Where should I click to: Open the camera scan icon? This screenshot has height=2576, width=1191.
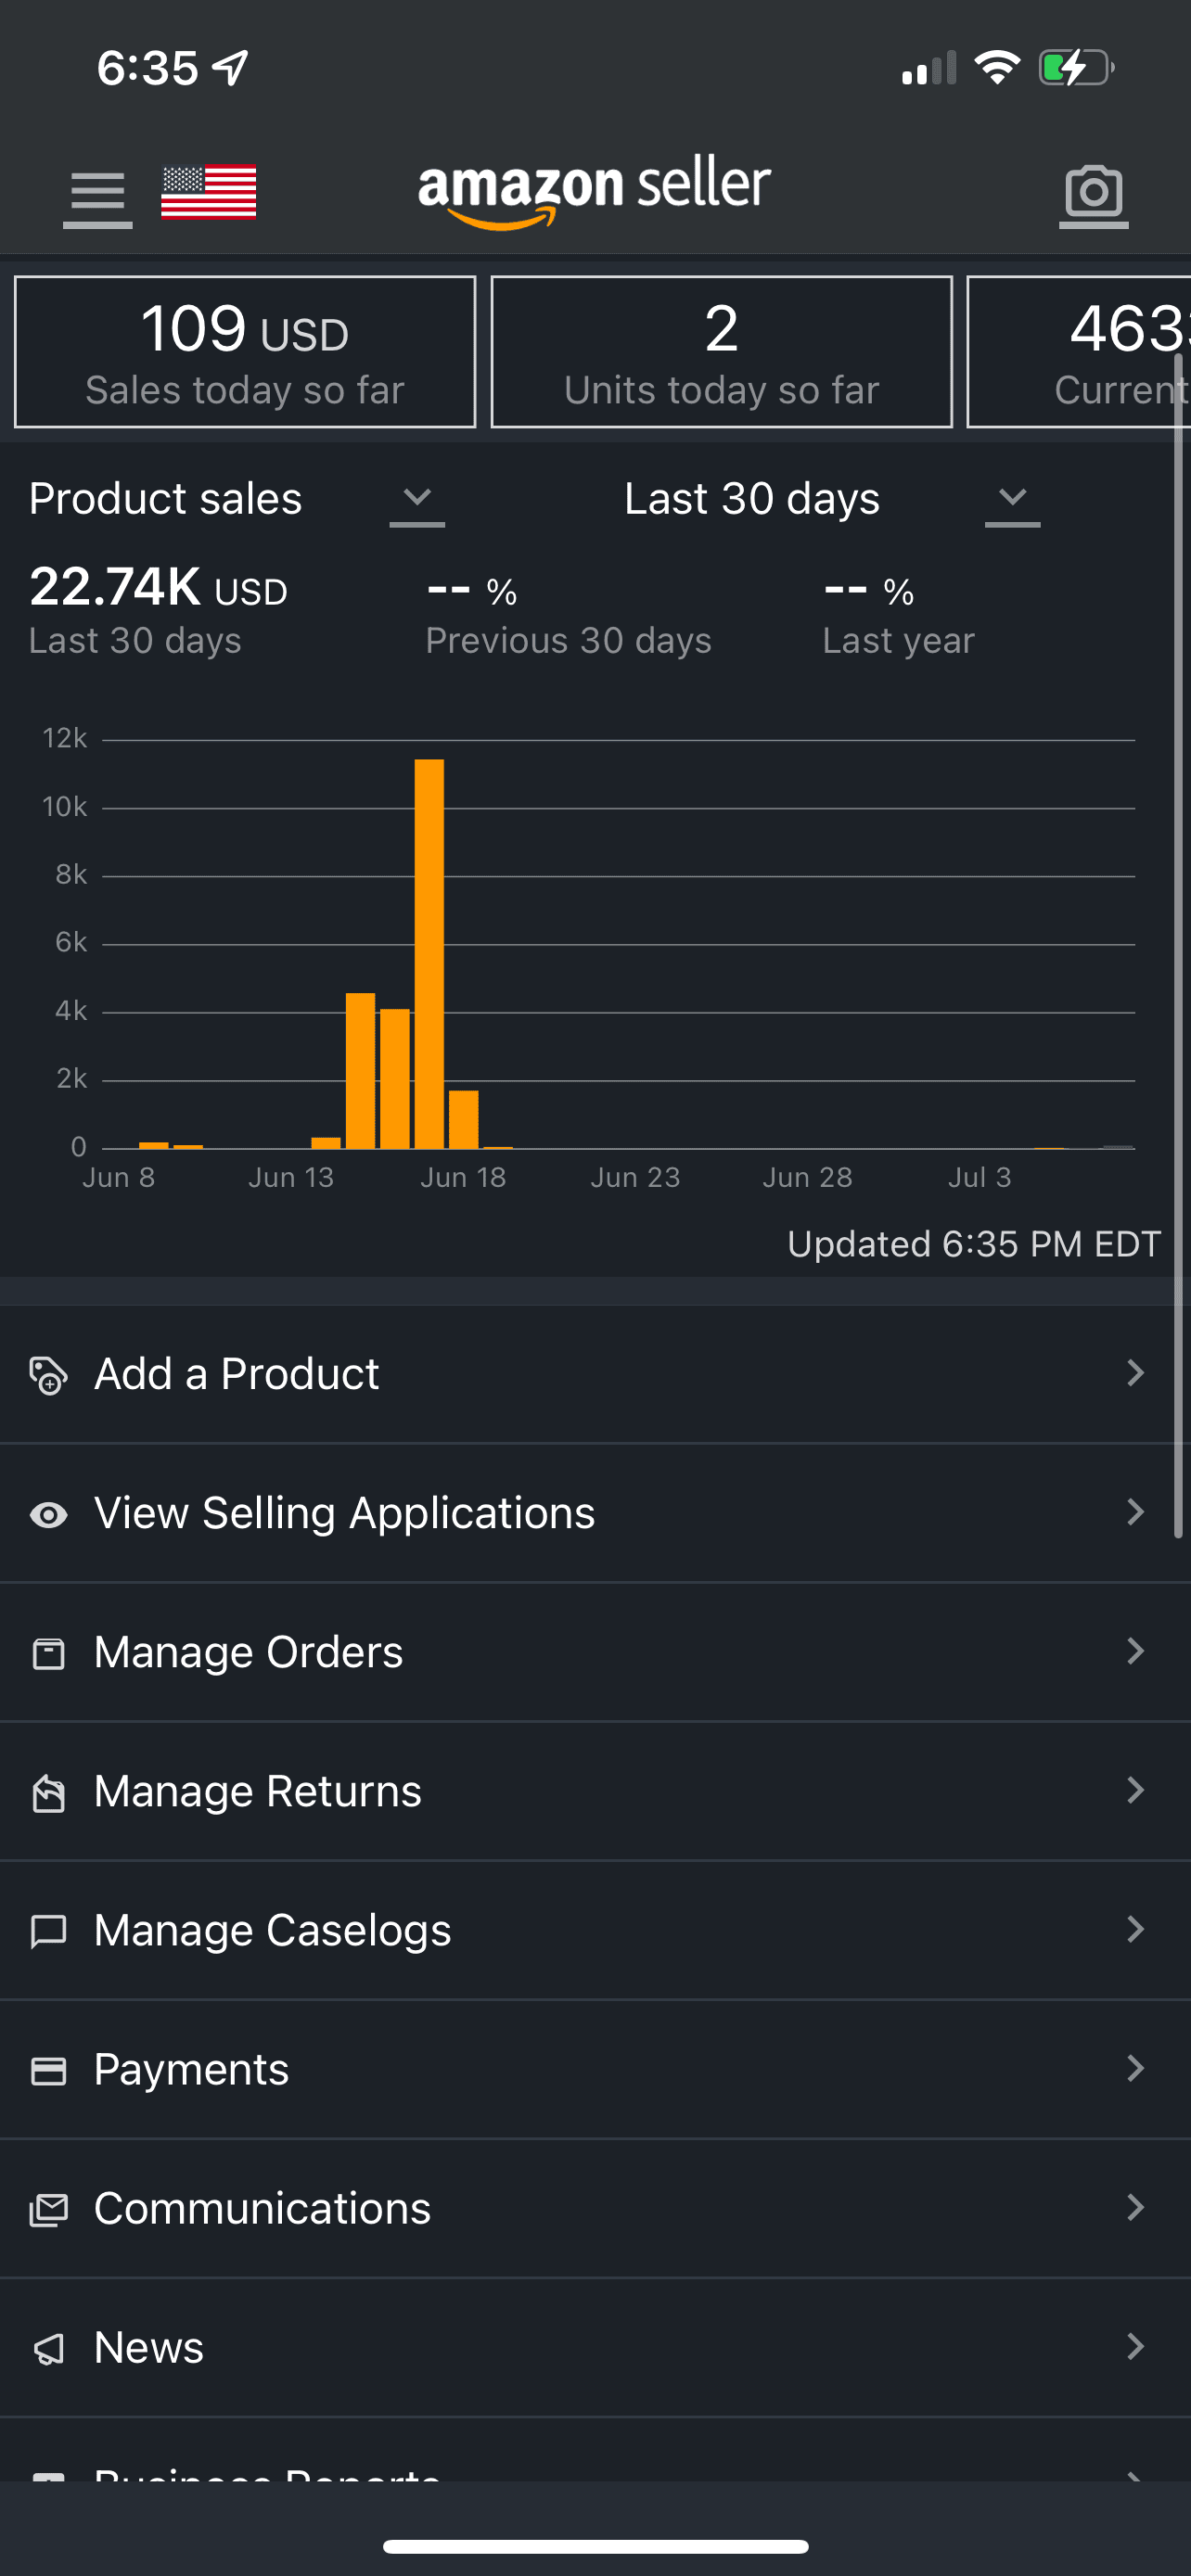[1093, 193]
